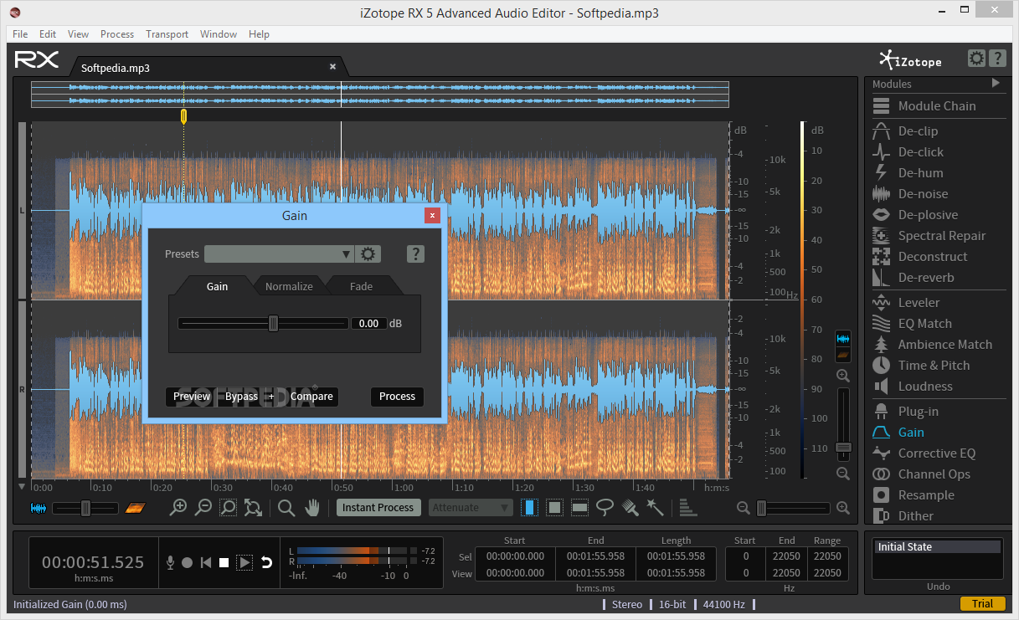This screenshot has height=620, width=1019.
Task: Toggle loop playback
Action: point(267,563)
